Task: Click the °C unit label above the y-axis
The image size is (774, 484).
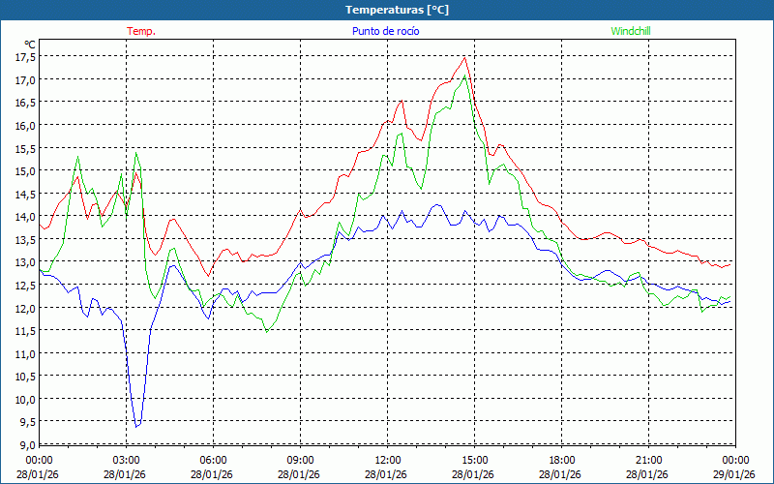Action: point(30,44)
